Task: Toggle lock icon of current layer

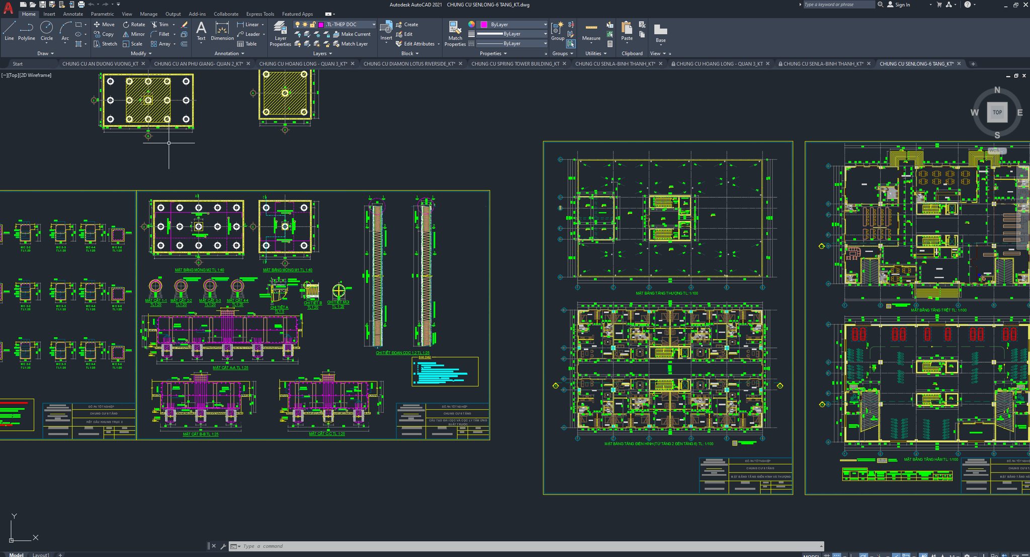Action: click(312, 24)
